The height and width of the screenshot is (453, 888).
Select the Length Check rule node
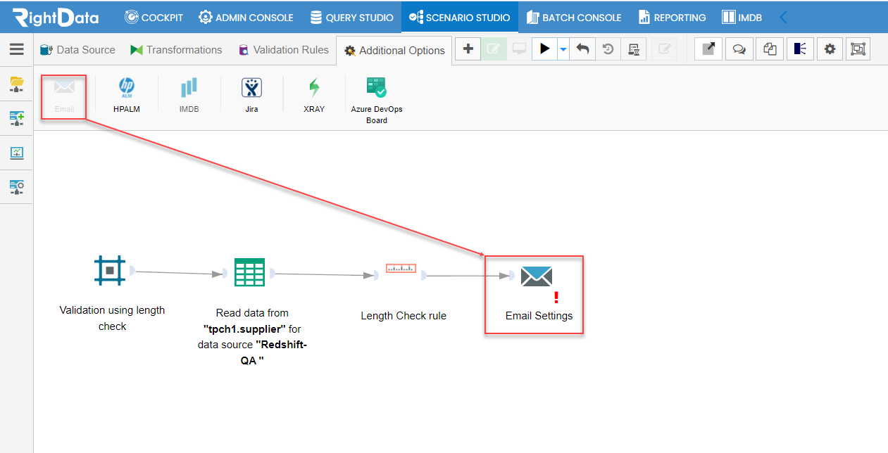coord(401,269)
